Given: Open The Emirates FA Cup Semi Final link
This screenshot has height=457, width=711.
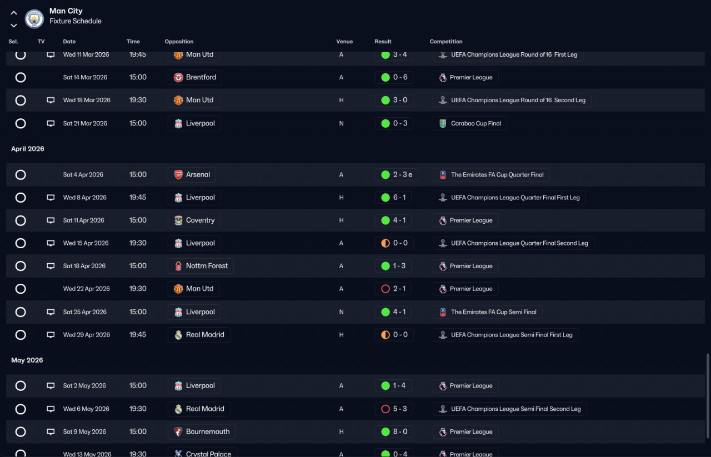Looking at the screenshot, I should coord(488,312).
